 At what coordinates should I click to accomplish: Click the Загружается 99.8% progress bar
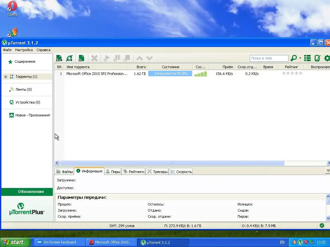coord(170,74)
